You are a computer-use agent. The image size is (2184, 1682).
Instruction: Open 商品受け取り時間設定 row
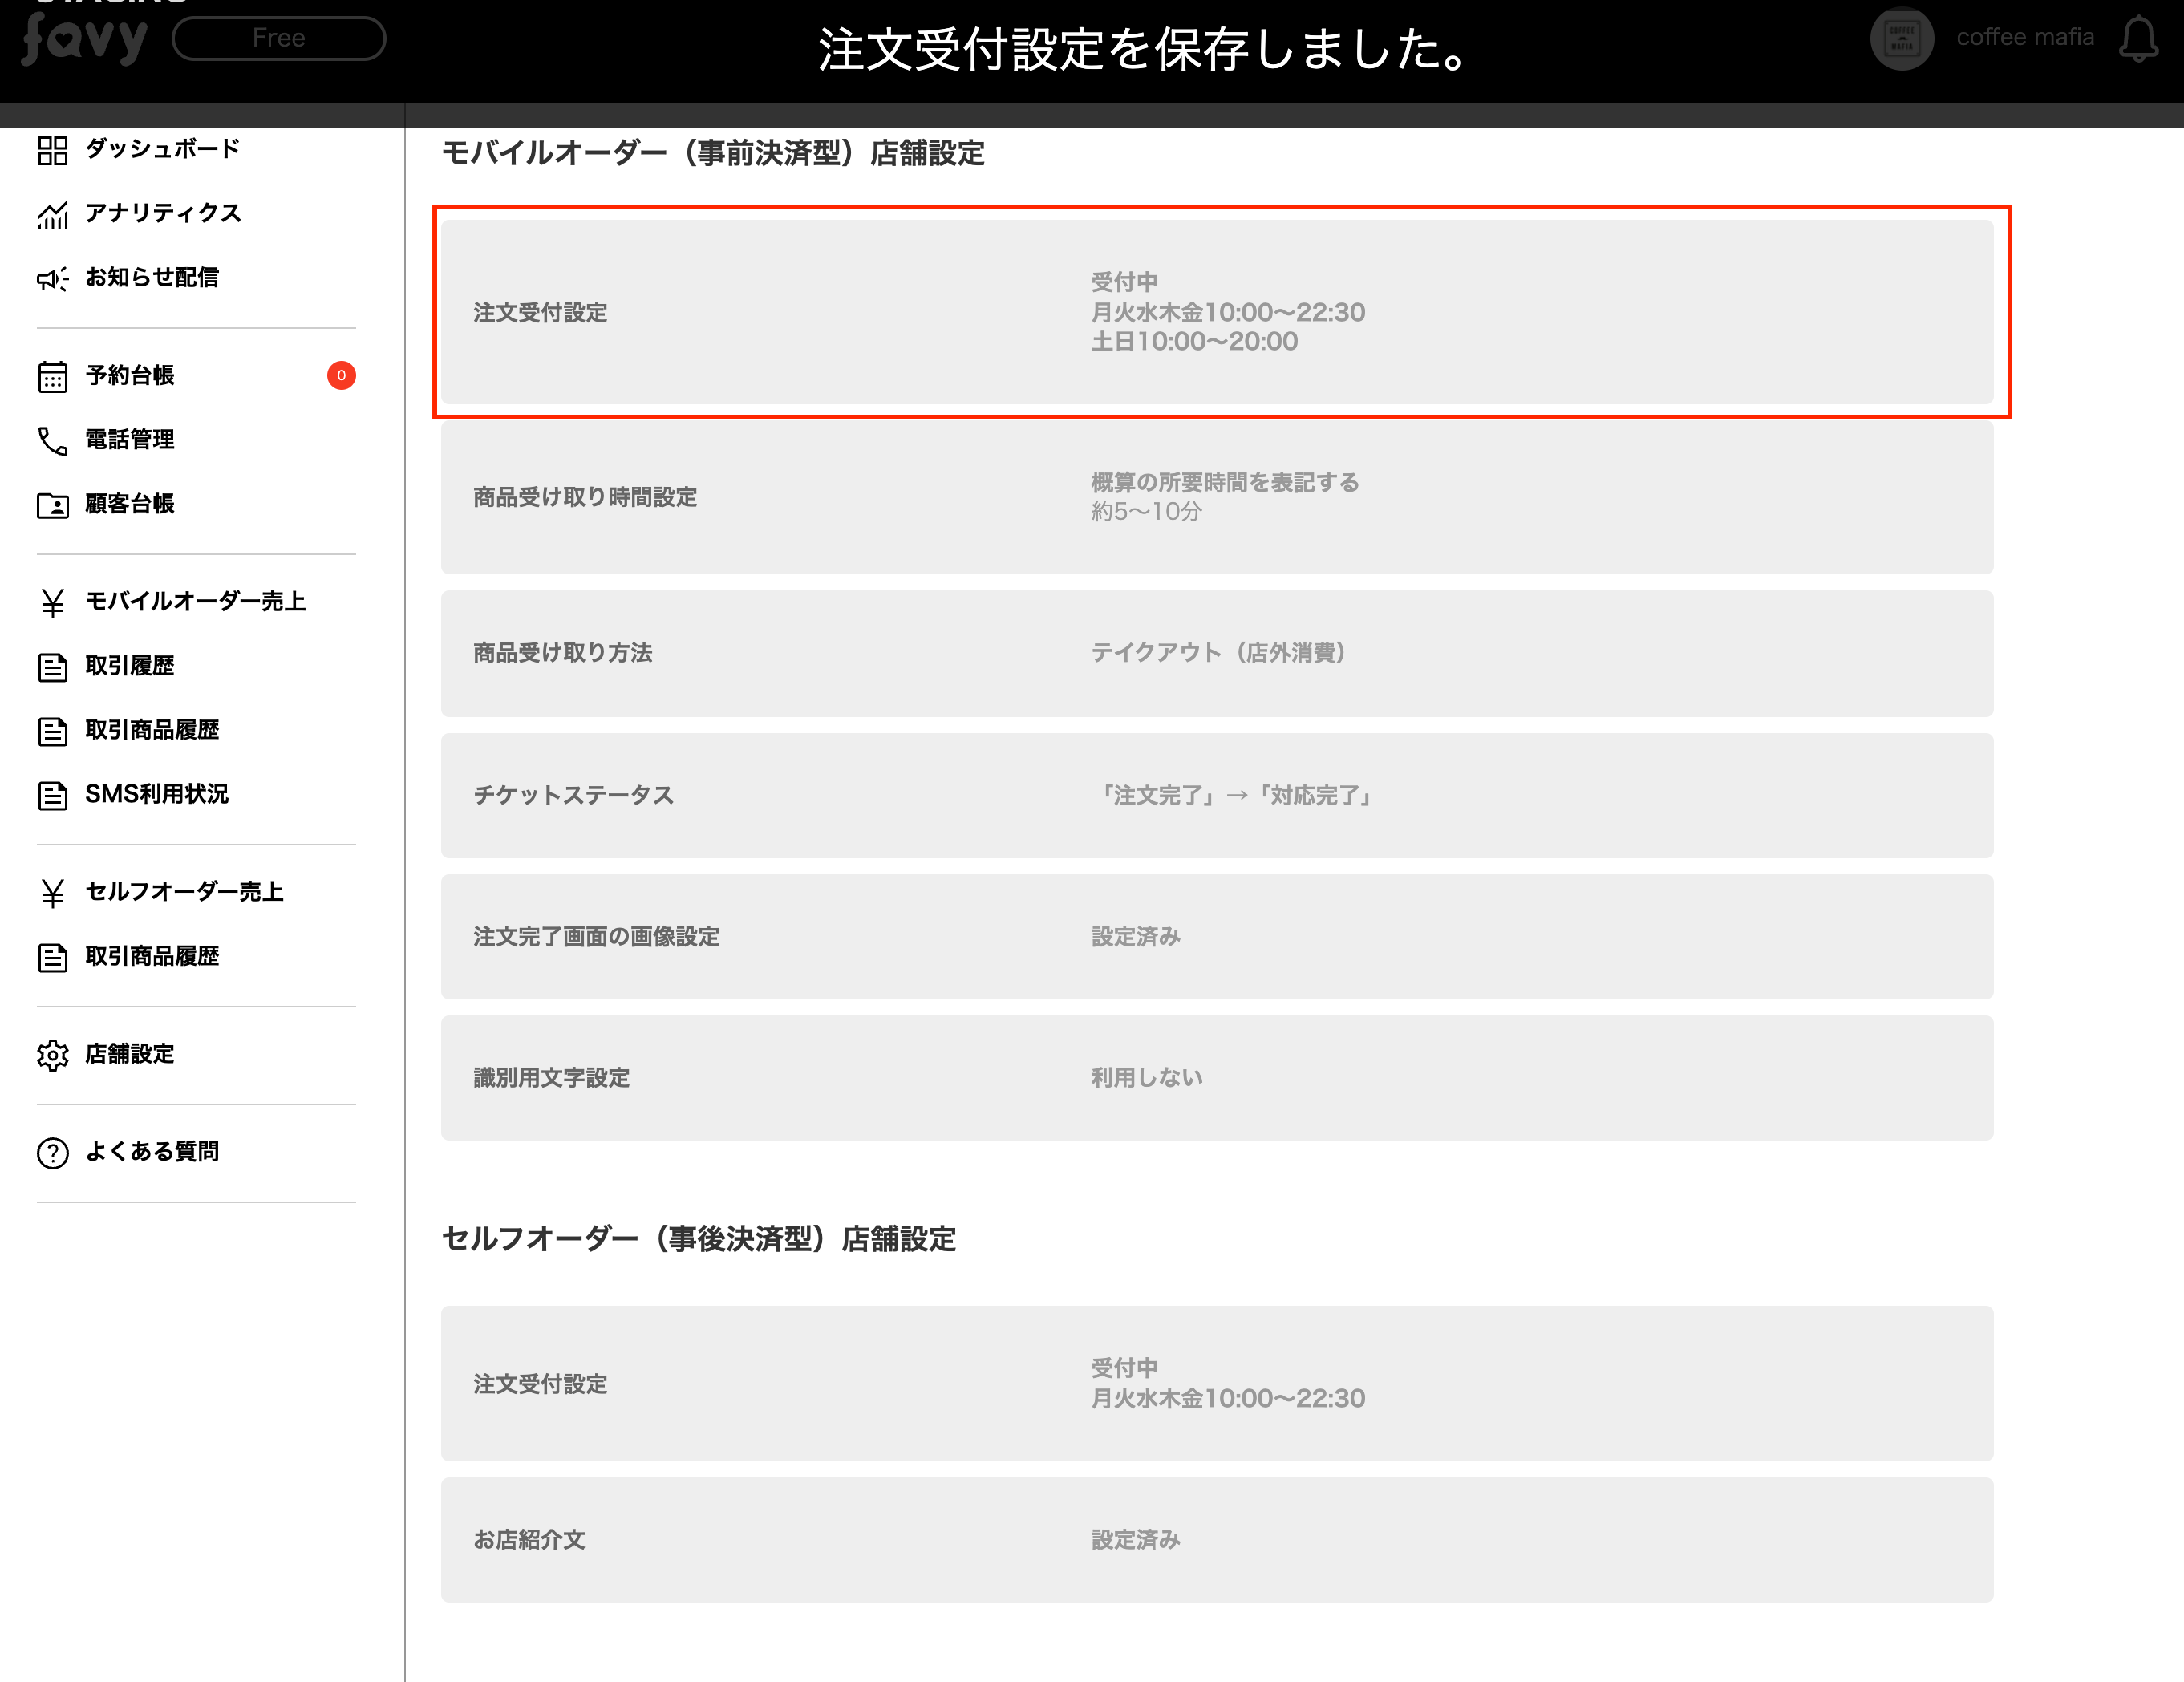coord(1216,497)
